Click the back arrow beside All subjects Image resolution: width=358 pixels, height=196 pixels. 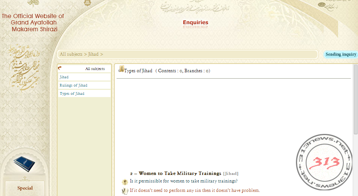[60, 68]
